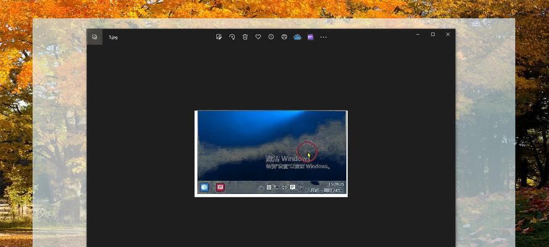The height and width of the screenshot is (247, 549).
Task: Show file info with the info icon
Action: 271,36
